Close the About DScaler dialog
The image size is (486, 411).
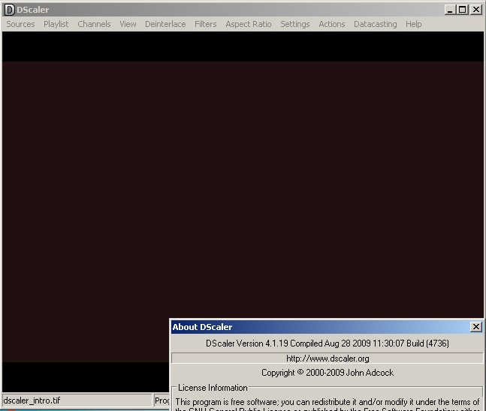[x=475, y=327]
